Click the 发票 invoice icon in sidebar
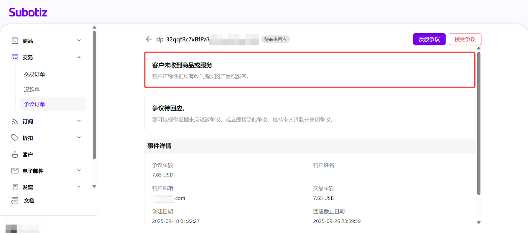528x235 pixels. tap(15, 187)
